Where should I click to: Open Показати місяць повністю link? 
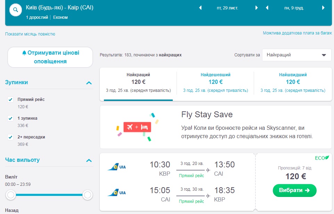click(x=30, y=34)
